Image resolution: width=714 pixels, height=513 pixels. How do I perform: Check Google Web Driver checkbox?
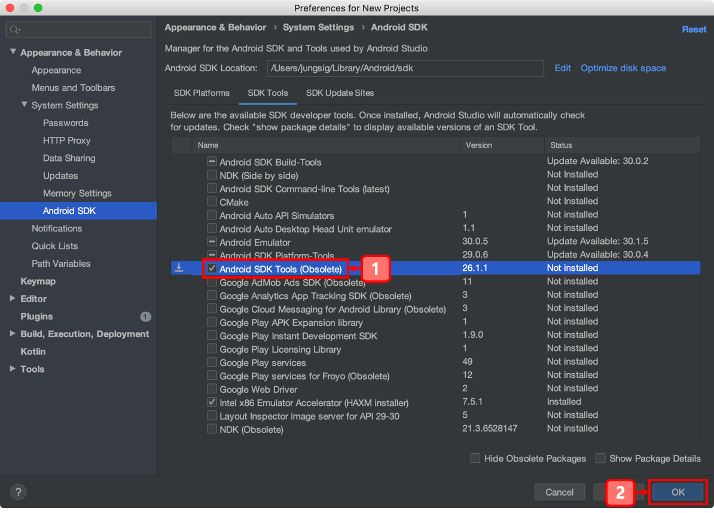(212, 389)
